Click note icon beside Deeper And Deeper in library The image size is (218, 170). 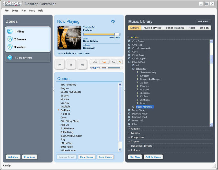[137, 79]
